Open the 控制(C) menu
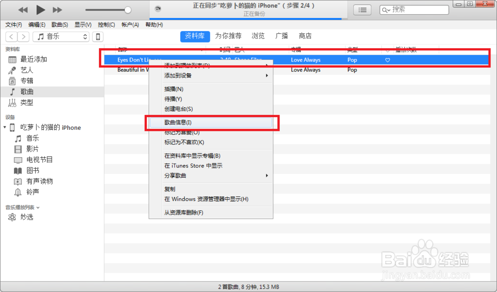This screenshot has height=292, width=497. point(106,25)
